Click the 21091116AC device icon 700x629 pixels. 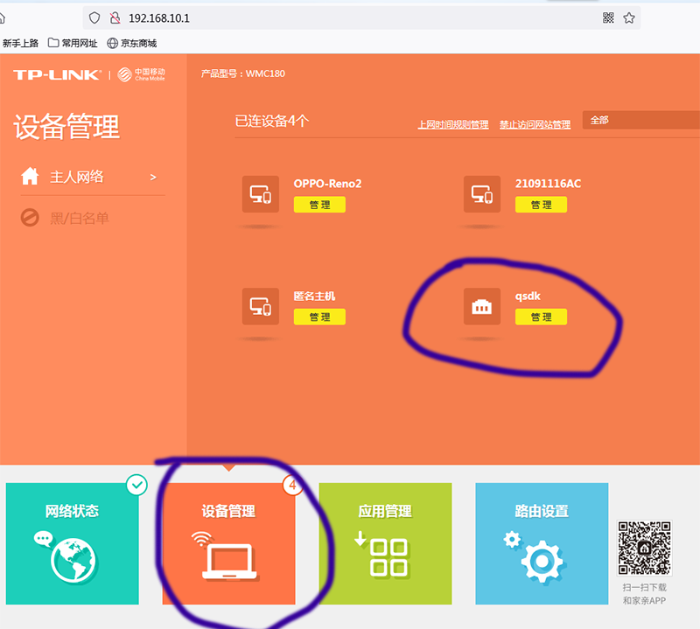click(x=481, y=193)
